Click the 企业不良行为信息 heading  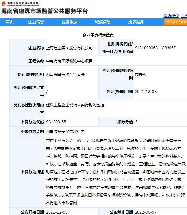tap(98, 35)
